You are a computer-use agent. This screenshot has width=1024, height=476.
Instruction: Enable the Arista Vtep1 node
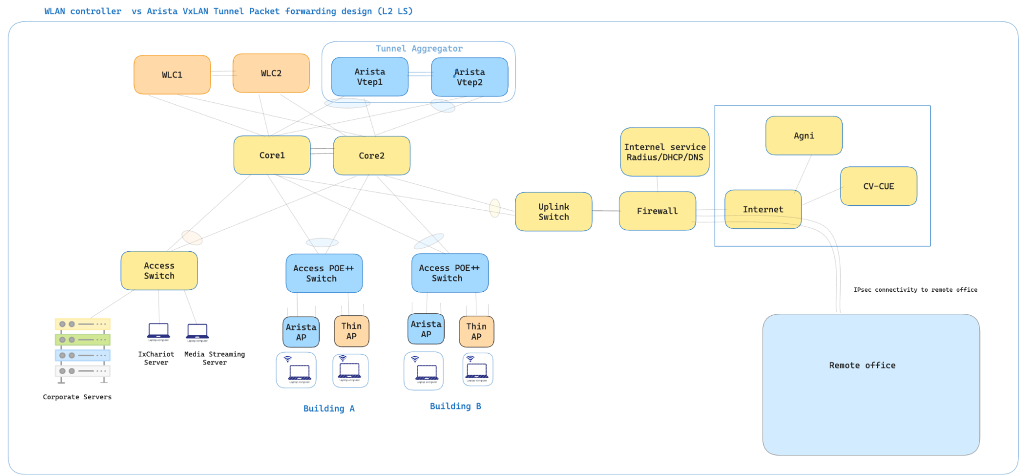[369, 77]
